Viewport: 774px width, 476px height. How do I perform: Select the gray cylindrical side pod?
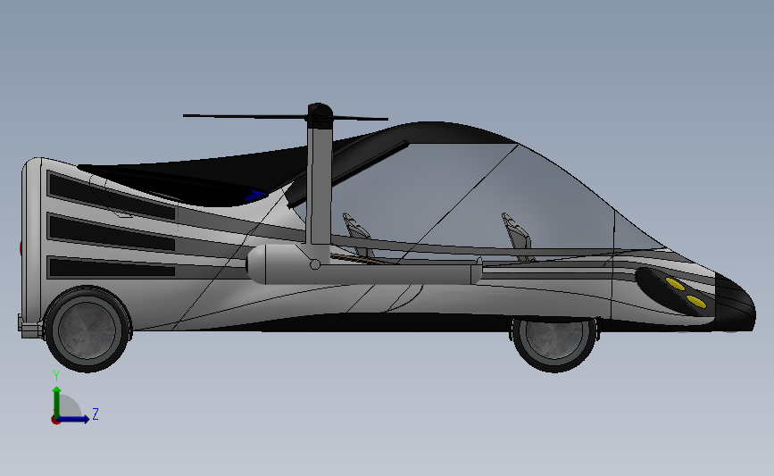click(x=364, y=265)
